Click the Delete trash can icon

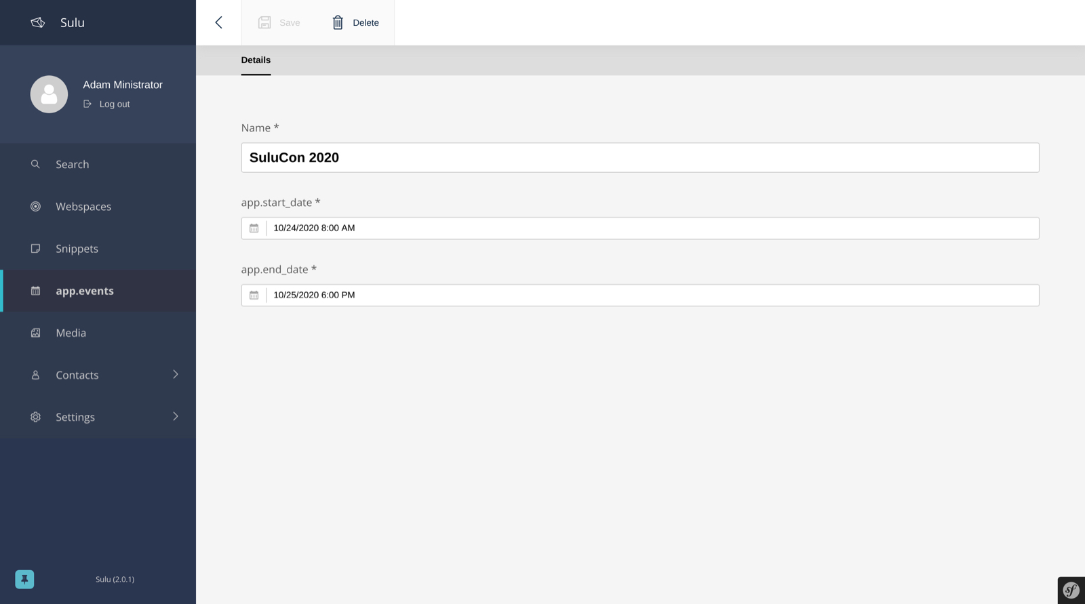pos(338,22)
